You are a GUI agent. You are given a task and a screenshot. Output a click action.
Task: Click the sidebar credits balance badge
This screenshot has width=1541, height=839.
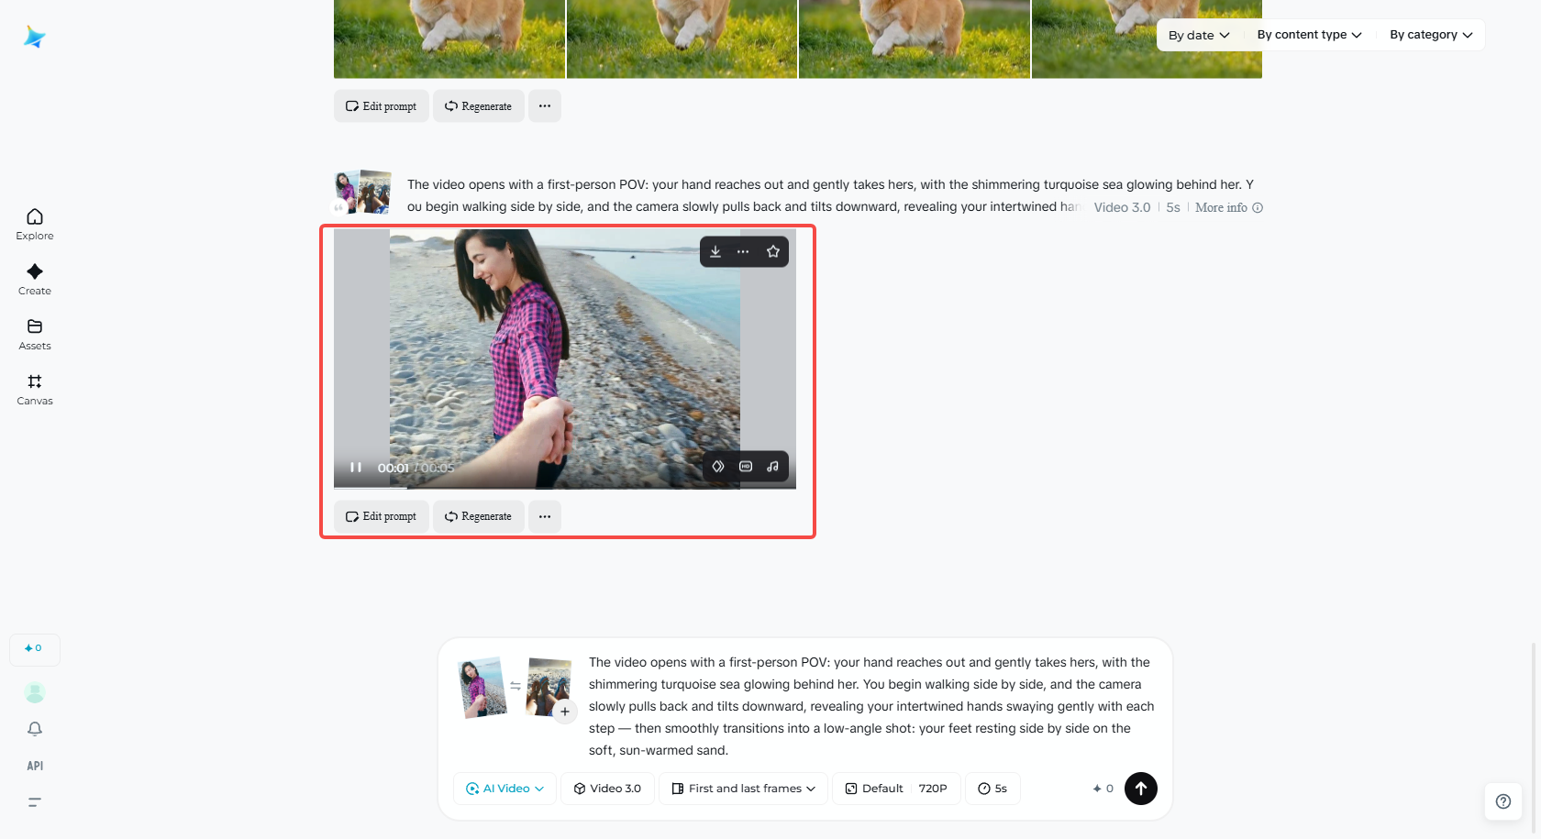click(x=35, y=649)
